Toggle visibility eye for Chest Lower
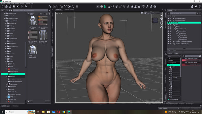Screen dimensions: 202x114 click(168, 33)
